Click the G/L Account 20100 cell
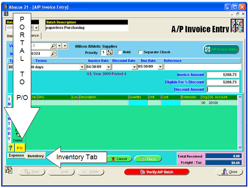 [x=222, y=103]
